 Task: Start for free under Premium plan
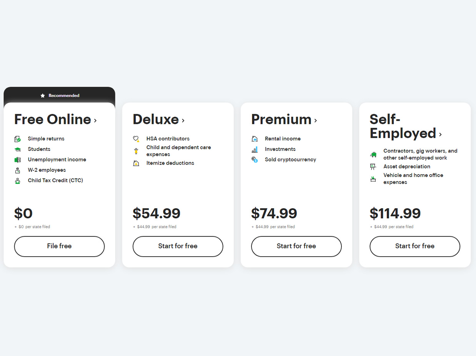tap(296, 246)
